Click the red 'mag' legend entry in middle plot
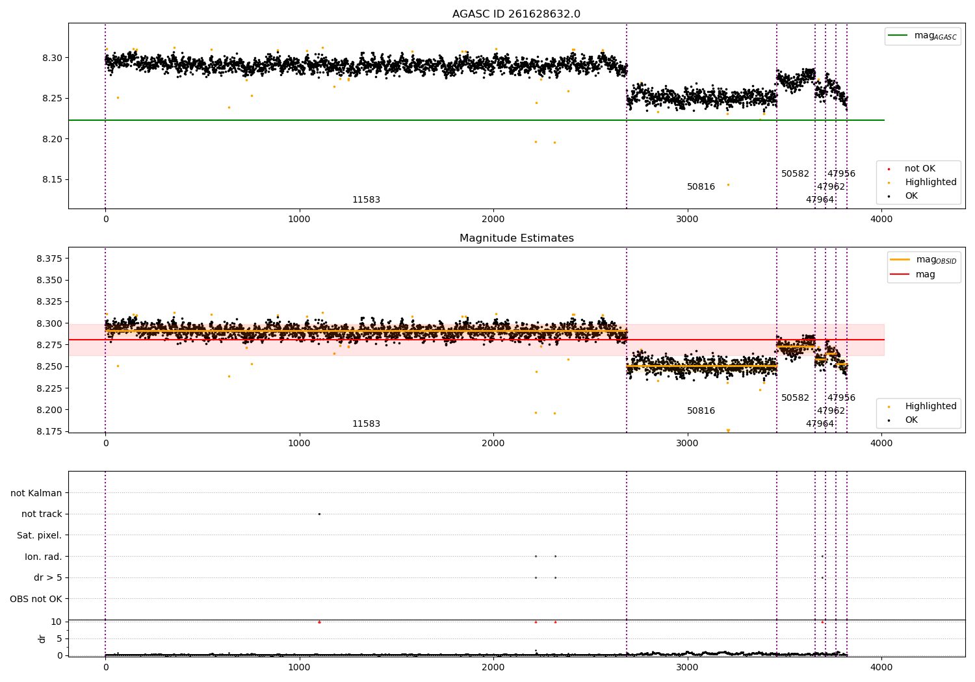This screenshot has width=975, height=682. click(x=913, y=274)
